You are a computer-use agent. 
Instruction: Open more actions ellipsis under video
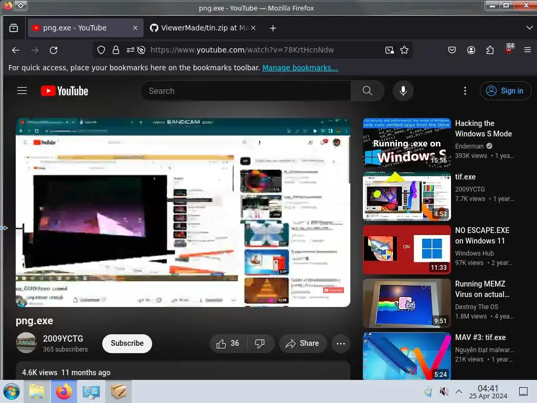click(x=341, y=343)
